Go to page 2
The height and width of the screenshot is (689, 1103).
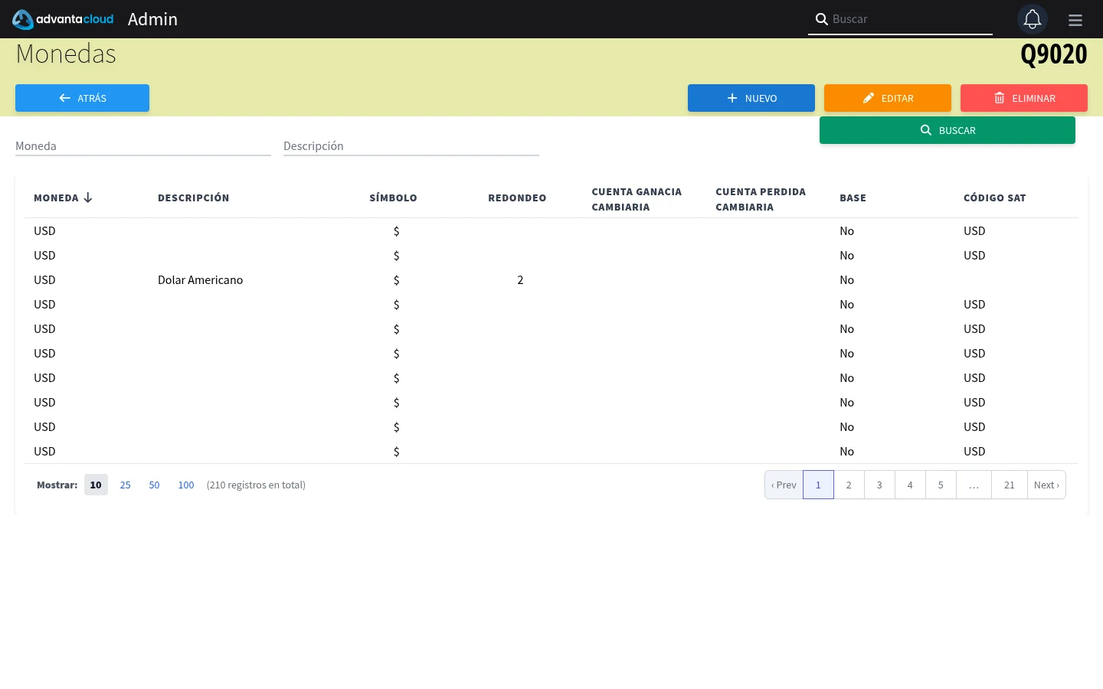click(x=849, y=485)
